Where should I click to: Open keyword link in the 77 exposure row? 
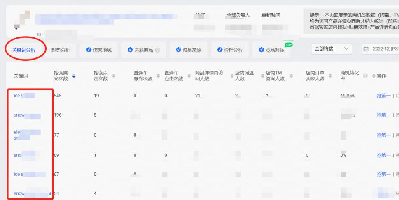point(27,135)
